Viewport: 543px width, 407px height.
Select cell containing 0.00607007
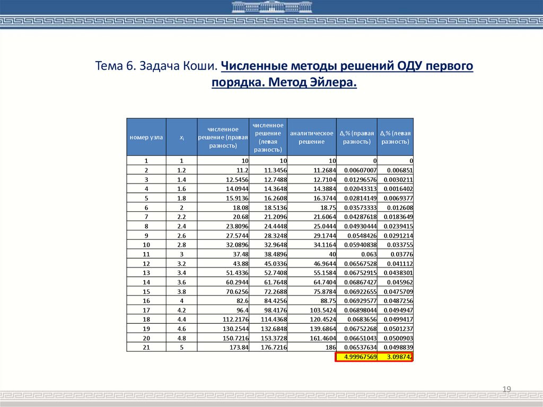click(357, 170)
